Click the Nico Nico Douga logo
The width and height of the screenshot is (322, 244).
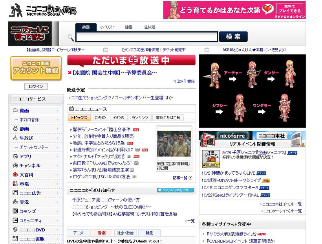(43, 10)
